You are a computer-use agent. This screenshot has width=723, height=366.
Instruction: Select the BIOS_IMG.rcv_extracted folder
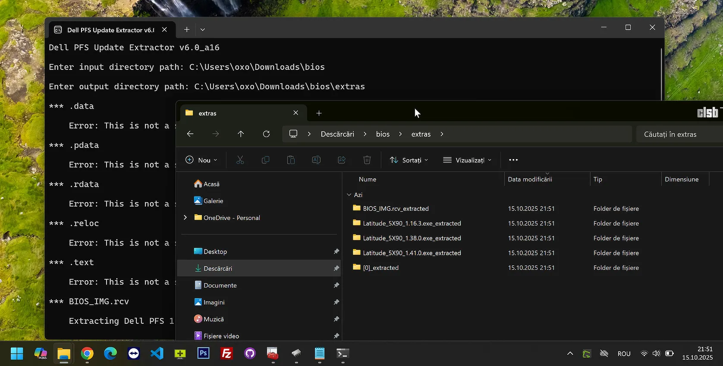(x=396, y=209)
